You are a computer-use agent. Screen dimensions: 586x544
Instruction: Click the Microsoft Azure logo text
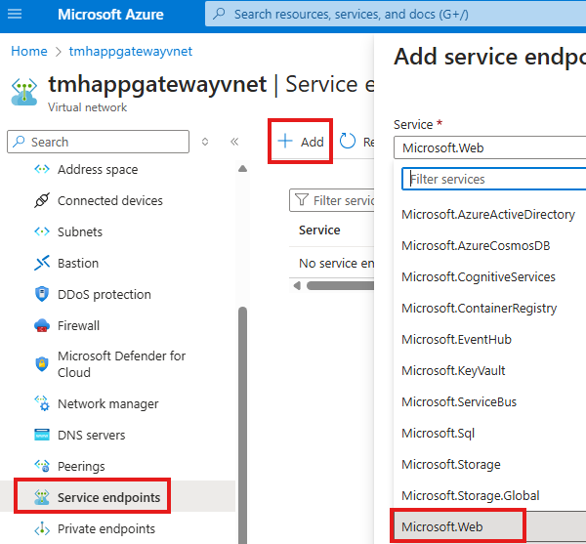[x=110, y=15]
